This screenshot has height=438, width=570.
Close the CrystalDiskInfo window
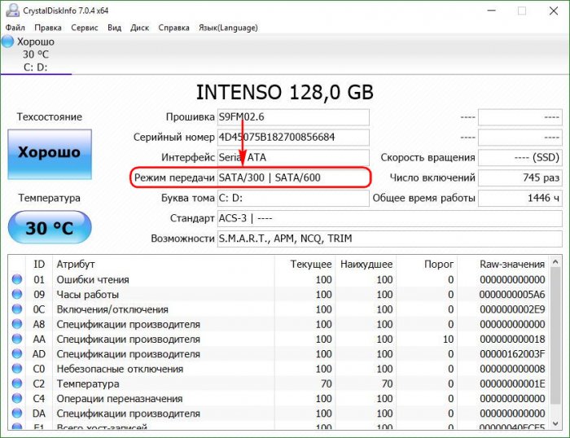(553, 11)
